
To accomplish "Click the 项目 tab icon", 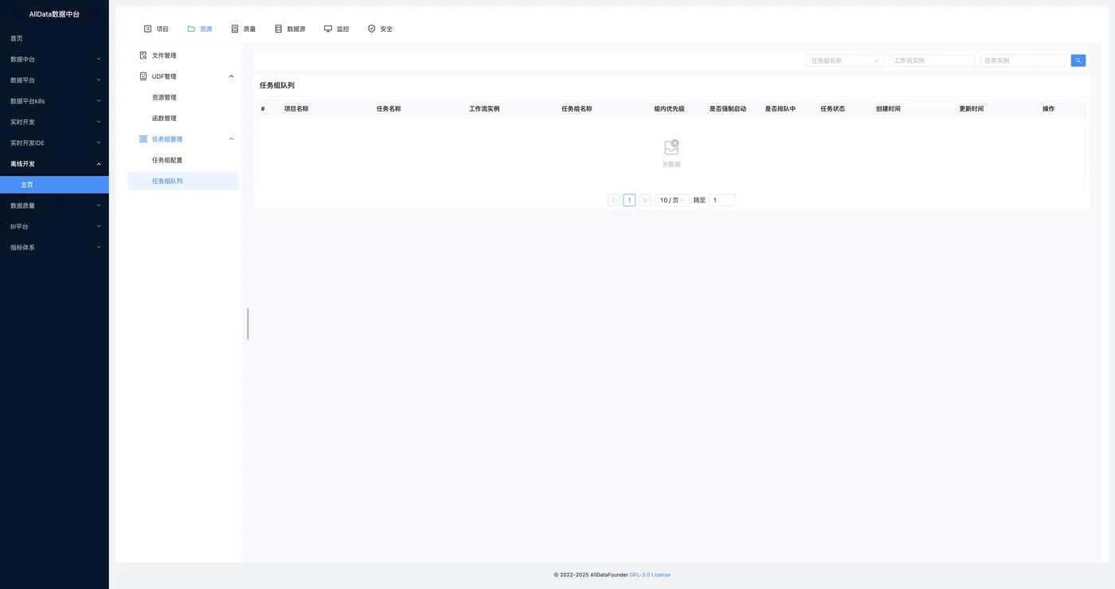I will click(x=147, y=29).
